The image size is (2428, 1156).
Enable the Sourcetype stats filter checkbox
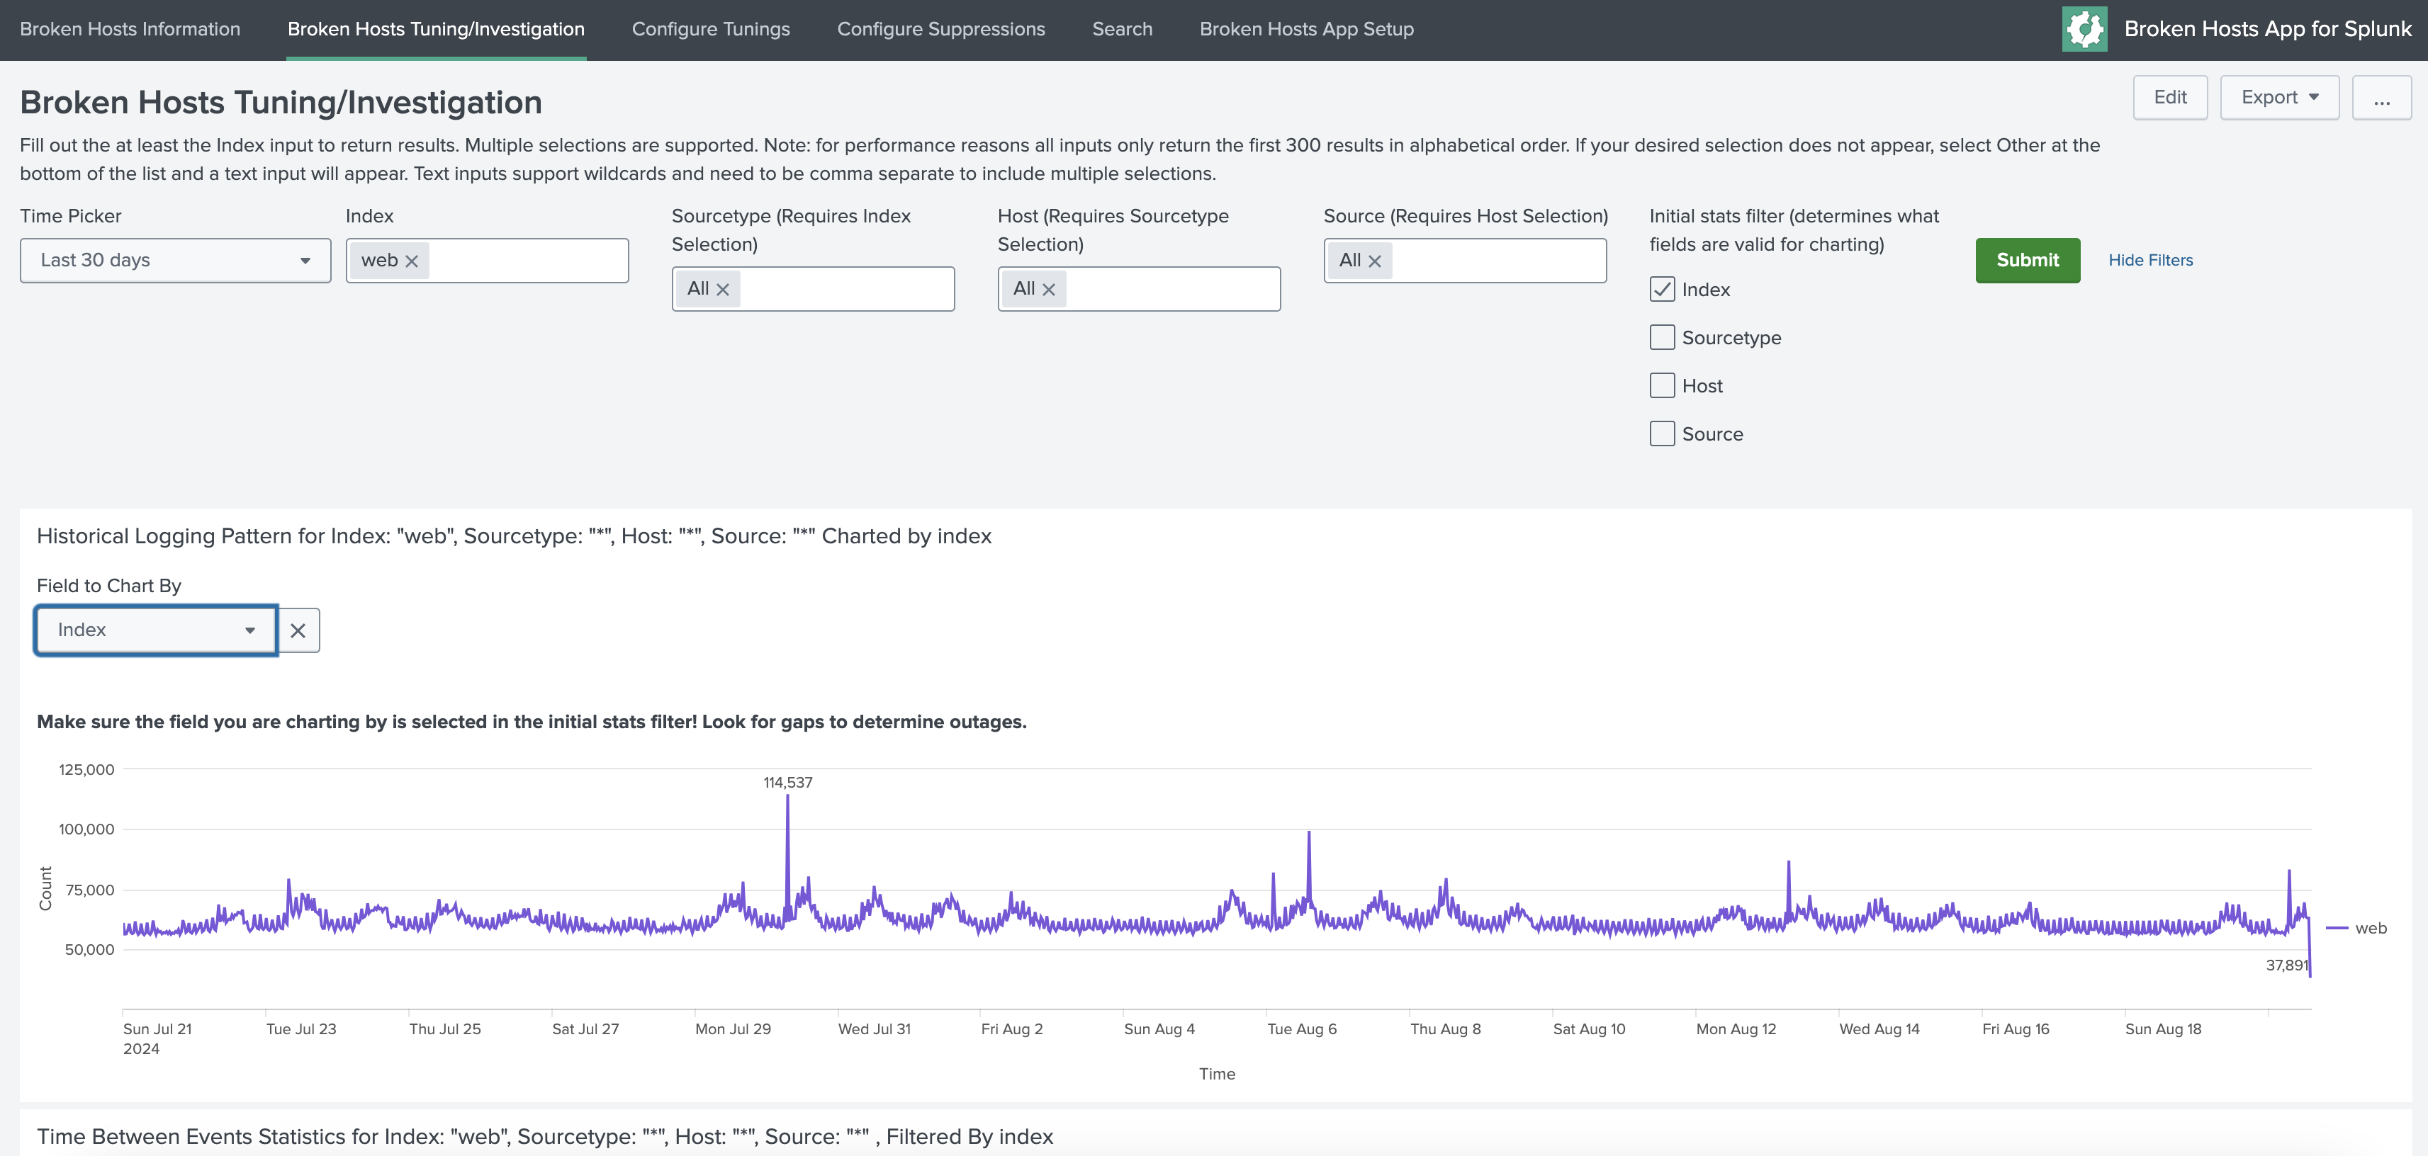coord(1662,337)
